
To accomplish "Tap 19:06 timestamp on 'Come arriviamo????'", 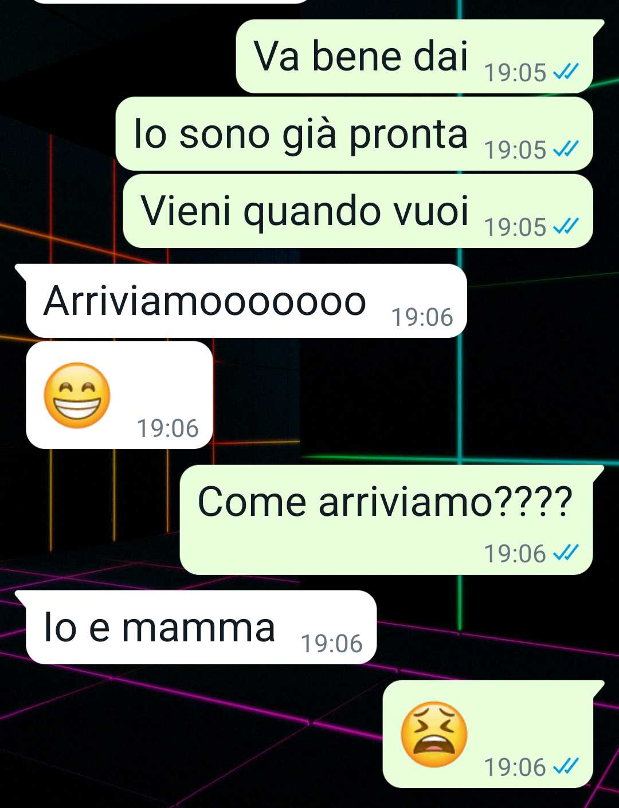I will point(515,554).
